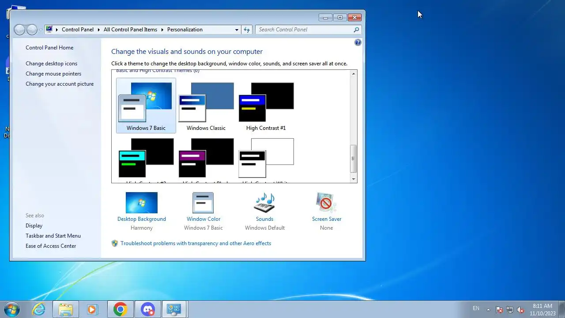Image resolution: width=565 pixels, height=318 pixels.
Task: Click the Desktop Background link text
Action: [x=142, y=219]
